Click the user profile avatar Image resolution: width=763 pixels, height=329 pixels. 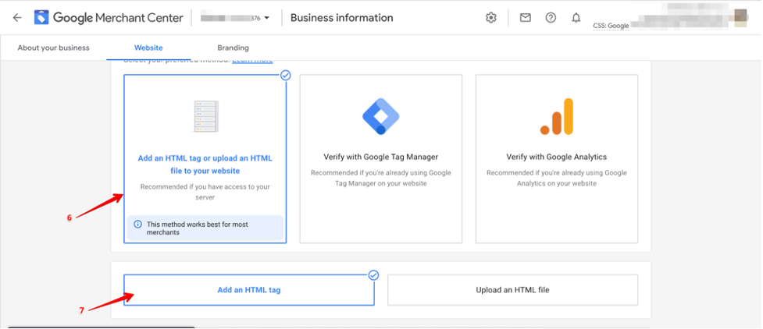click(740, 16)
